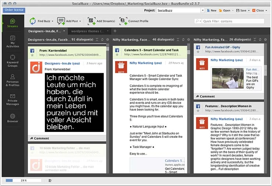Collapse the 91 dialogues stream column
272x186 pixels.
pyautogui.click(x=97, y=40)
